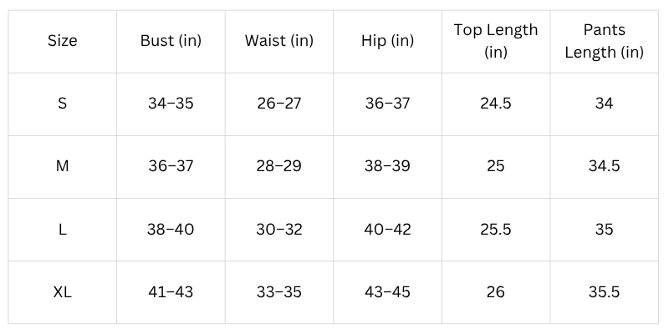The image size is (669, 334).
Task: Select the 33–35 waist cell for XL
Action: click(279, 292)
